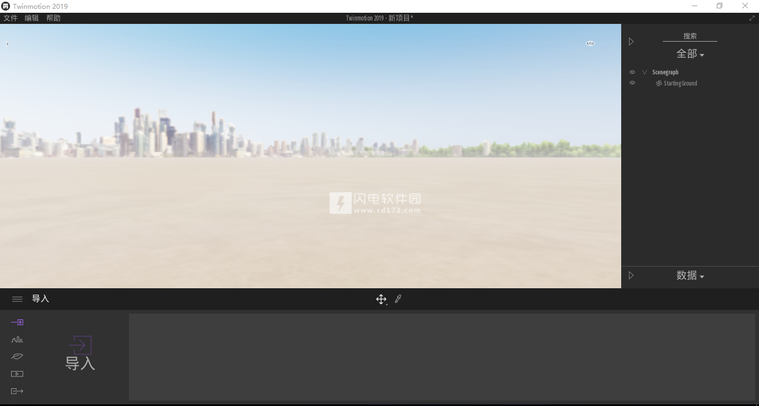Screen dimensions: 759x406
Task: Select the Media (play) sidebar icon
Action: pyautogui.click(x=17, y=374)
